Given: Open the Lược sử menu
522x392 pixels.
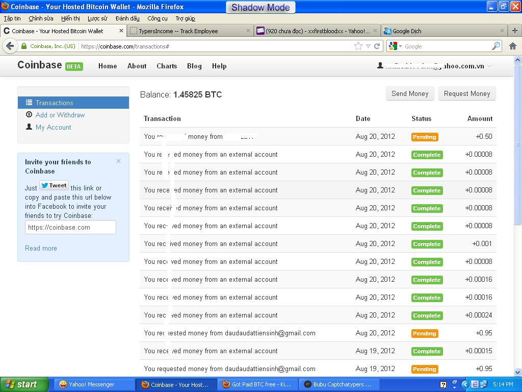Looking at the screenshot, I should coord(97,18).
